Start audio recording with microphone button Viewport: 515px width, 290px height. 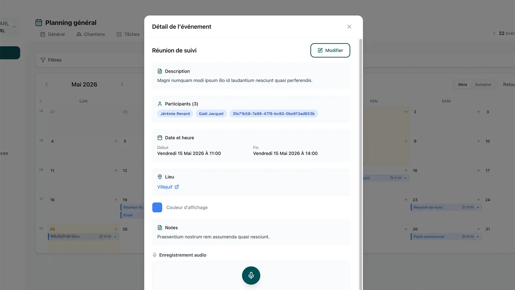pyautogui.click(x=251, y=275)
